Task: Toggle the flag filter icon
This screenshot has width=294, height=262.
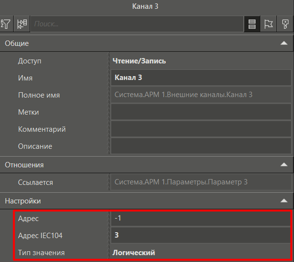Action: click(268, 23)
